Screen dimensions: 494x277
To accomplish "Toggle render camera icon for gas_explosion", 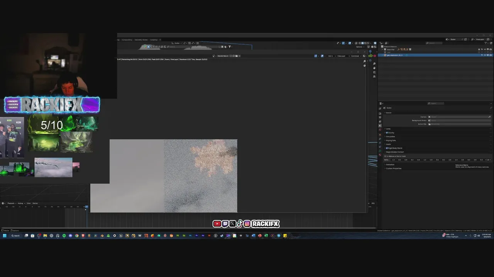I will tap(491, 55).
